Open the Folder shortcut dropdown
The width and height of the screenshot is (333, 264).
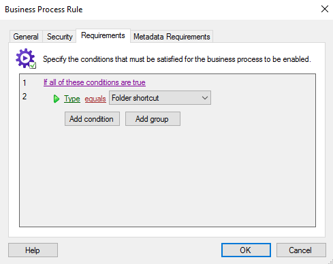[160, 98]
